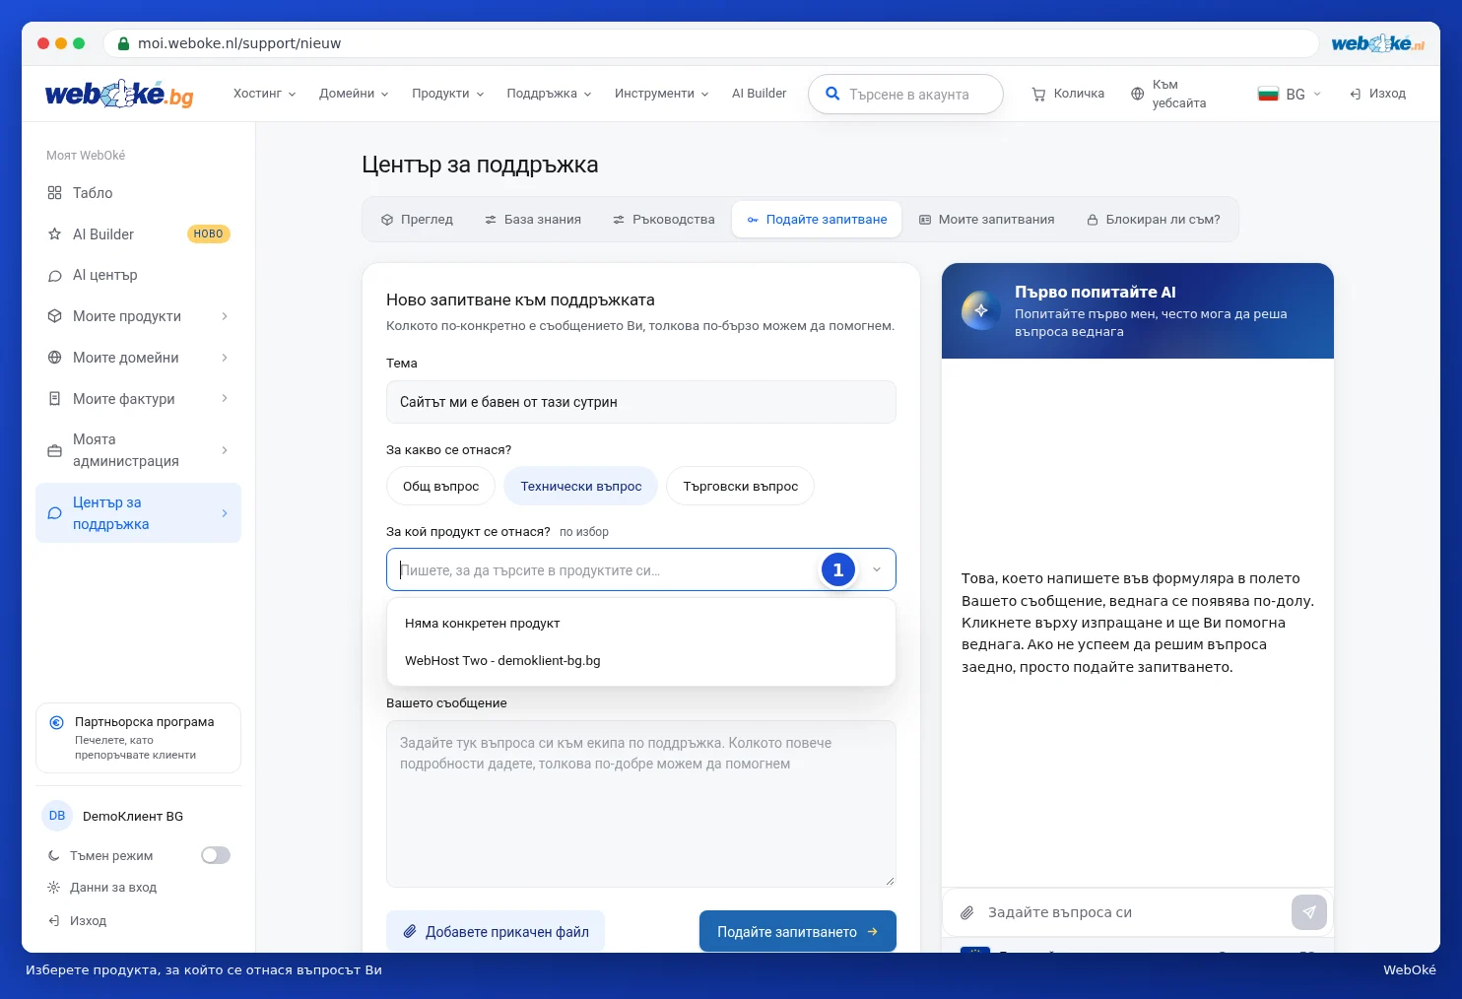Click the Табло dashboard grid icon

pos(54,193)
